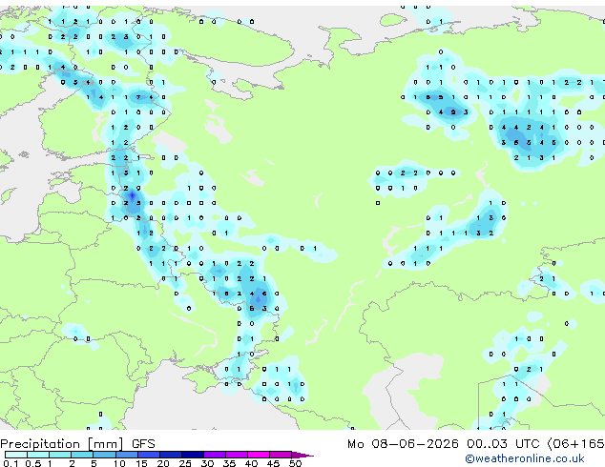Click the '0.1' legend label
This screenshot has height=467, width=605.
coord(10,463)
